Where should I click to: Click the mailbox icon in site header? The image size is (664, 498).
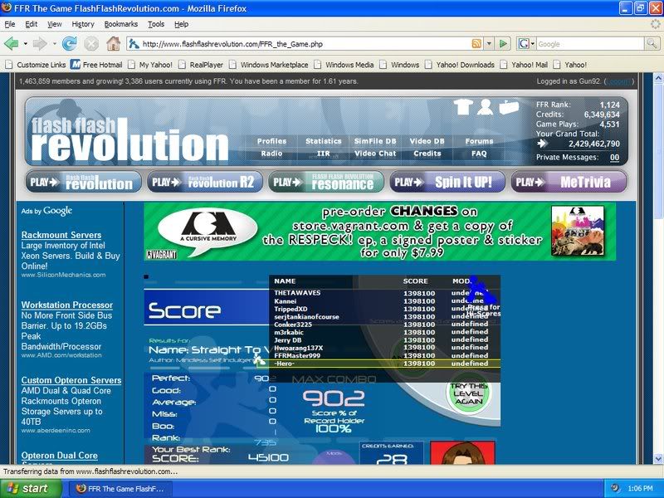pos(507,107)
